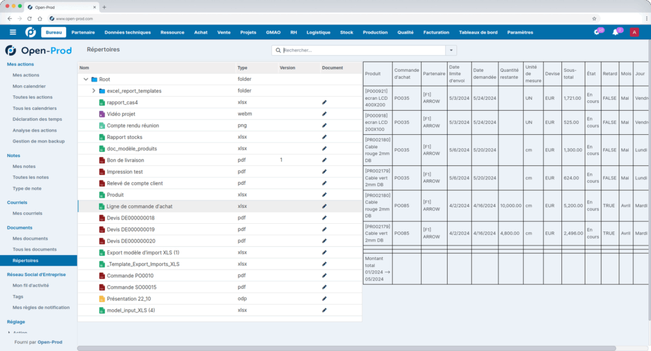This screenshot has height=351, width=651.
Task: Open Mon fil d'activité in sidebar
Action: click(x=31, y=286)
